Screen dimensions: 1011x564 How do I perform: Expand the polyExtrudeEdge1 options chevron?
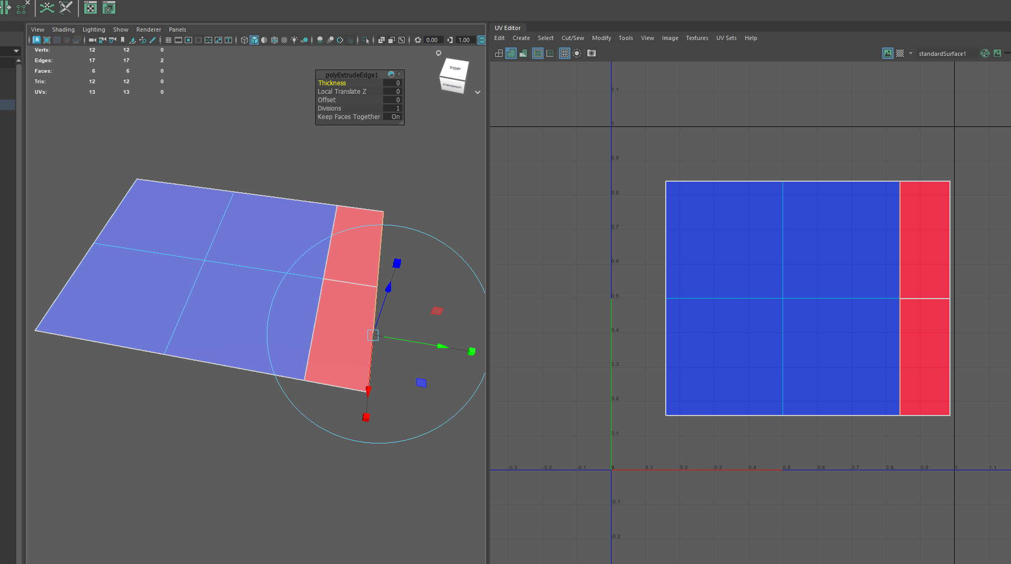[477, 92]
